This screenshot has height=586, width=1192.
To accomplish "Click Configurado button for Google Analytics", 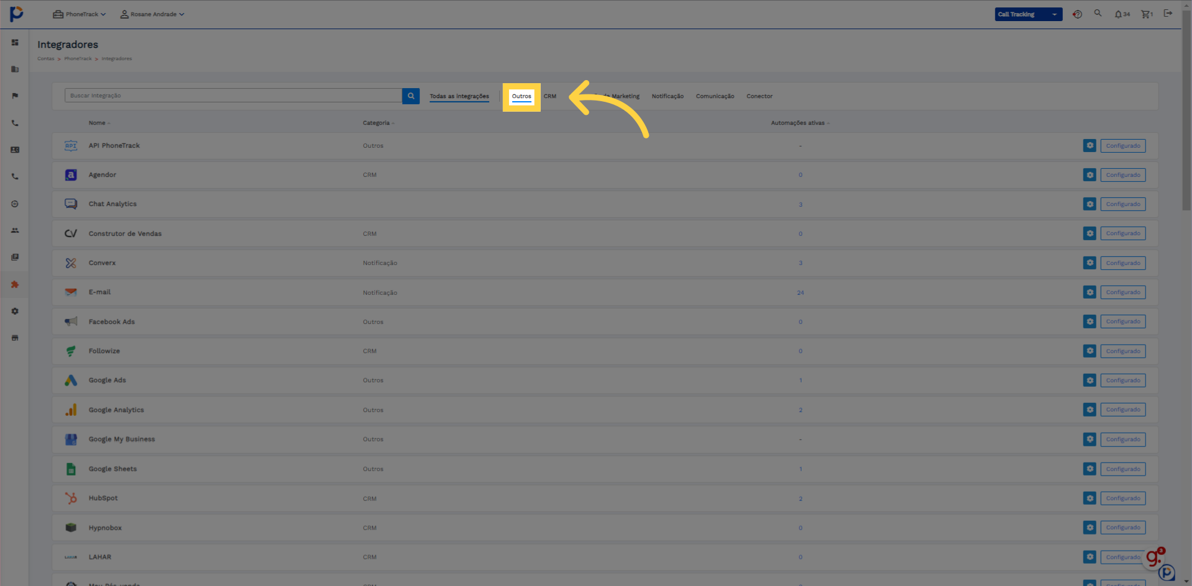I will point(1123,410).
